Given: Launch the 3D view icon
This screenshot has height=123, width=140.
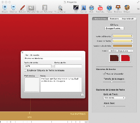Looking at the screenshot, I should pos(76,8).
